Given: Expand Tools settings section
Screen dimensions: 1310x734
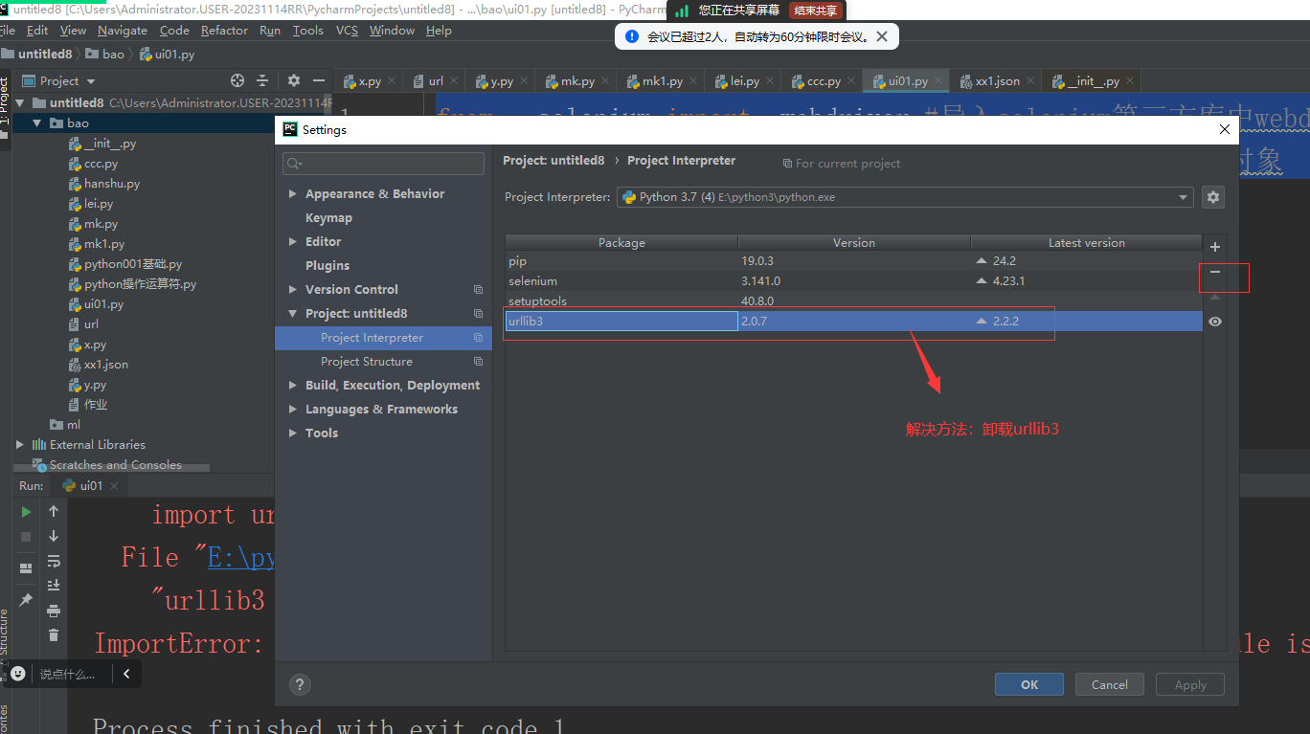Looking at the screenshot, I should point(292,434).
